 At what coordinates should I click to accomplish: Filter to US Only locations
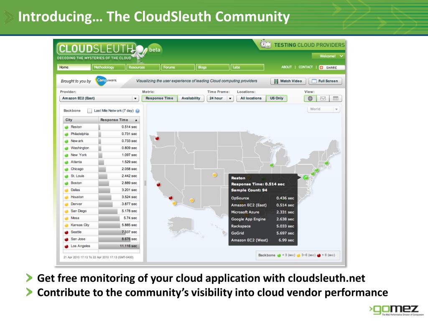click(277, 98)
